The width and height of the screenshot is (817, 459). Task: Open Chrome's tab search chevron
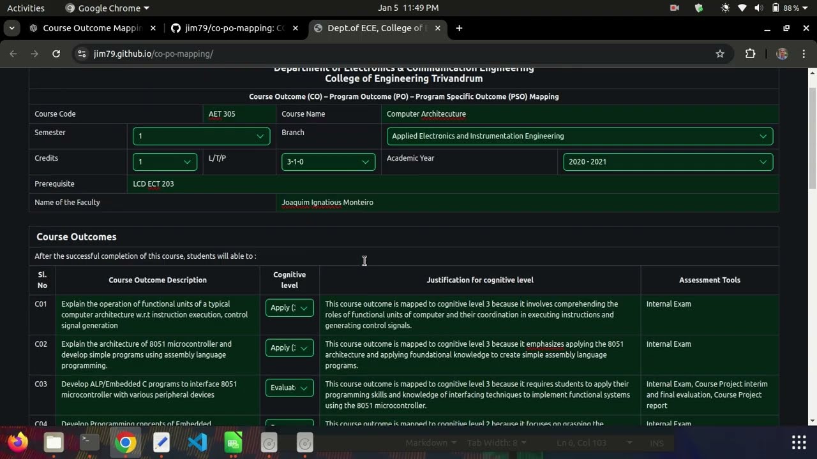point(11,28)
